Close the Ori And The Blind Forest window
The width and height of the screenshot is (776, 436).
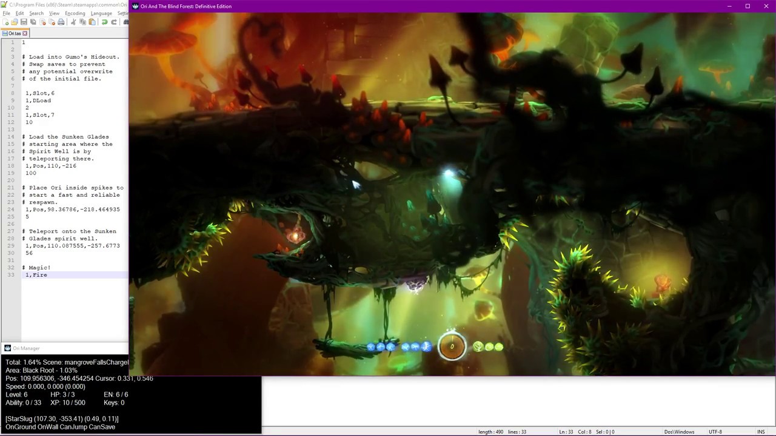point(766,6)
